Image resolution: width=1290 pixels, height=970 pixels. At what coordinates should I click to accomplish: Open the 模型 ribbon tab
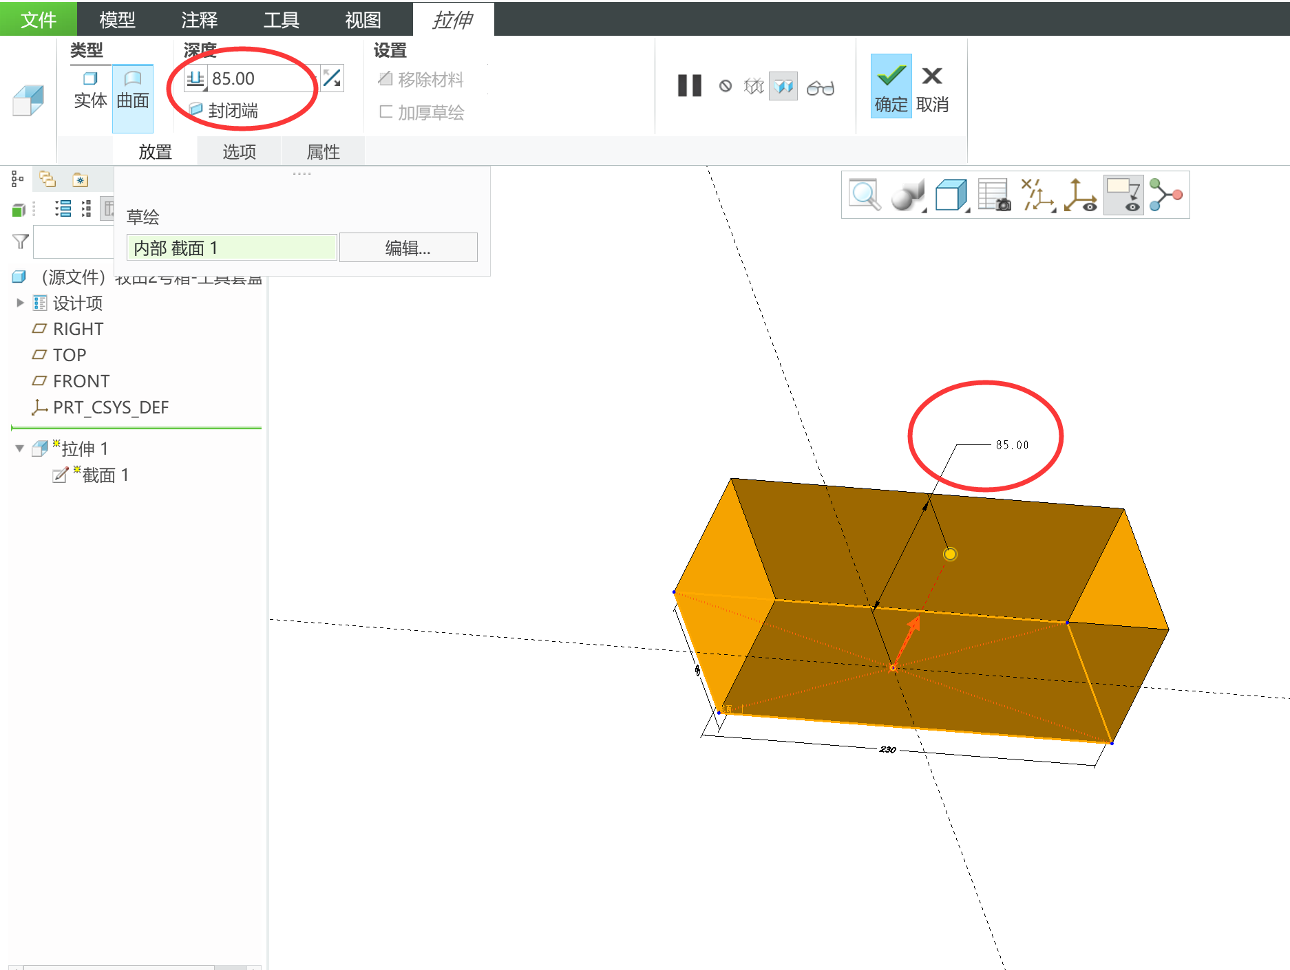pyautogui.click(x=117, y=19)
